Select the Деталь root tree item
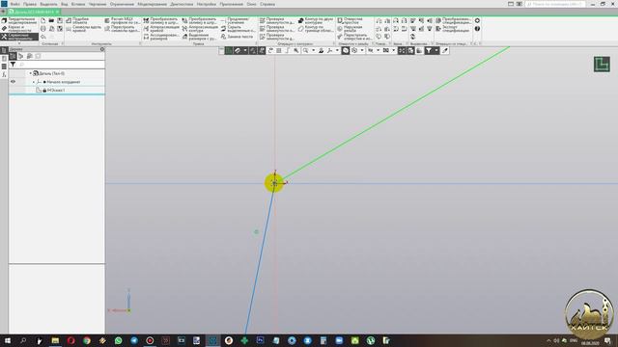Screen dimensions: 618x347 click(x=51, y=73)
